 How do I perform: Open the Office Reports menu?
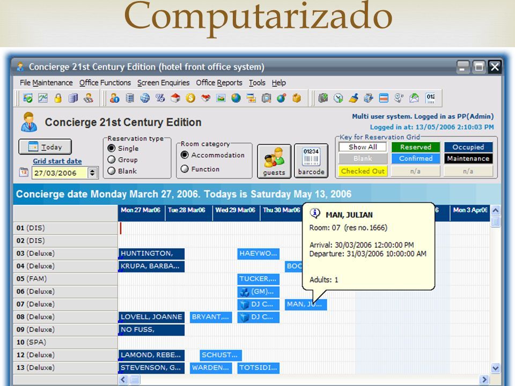pos(219,83)
